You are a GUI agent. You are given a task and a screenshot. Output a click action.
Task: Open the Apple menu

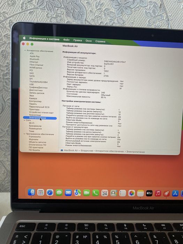(x=24, y=38)
